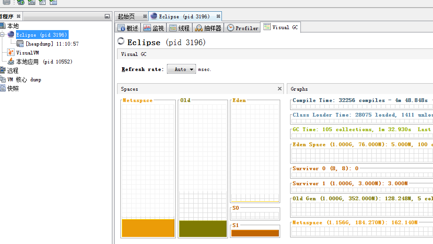The width and height of the screenshot is (433, 244).
Task: Click the Metaspace graph label in Graphs
Action: (355, 222)
